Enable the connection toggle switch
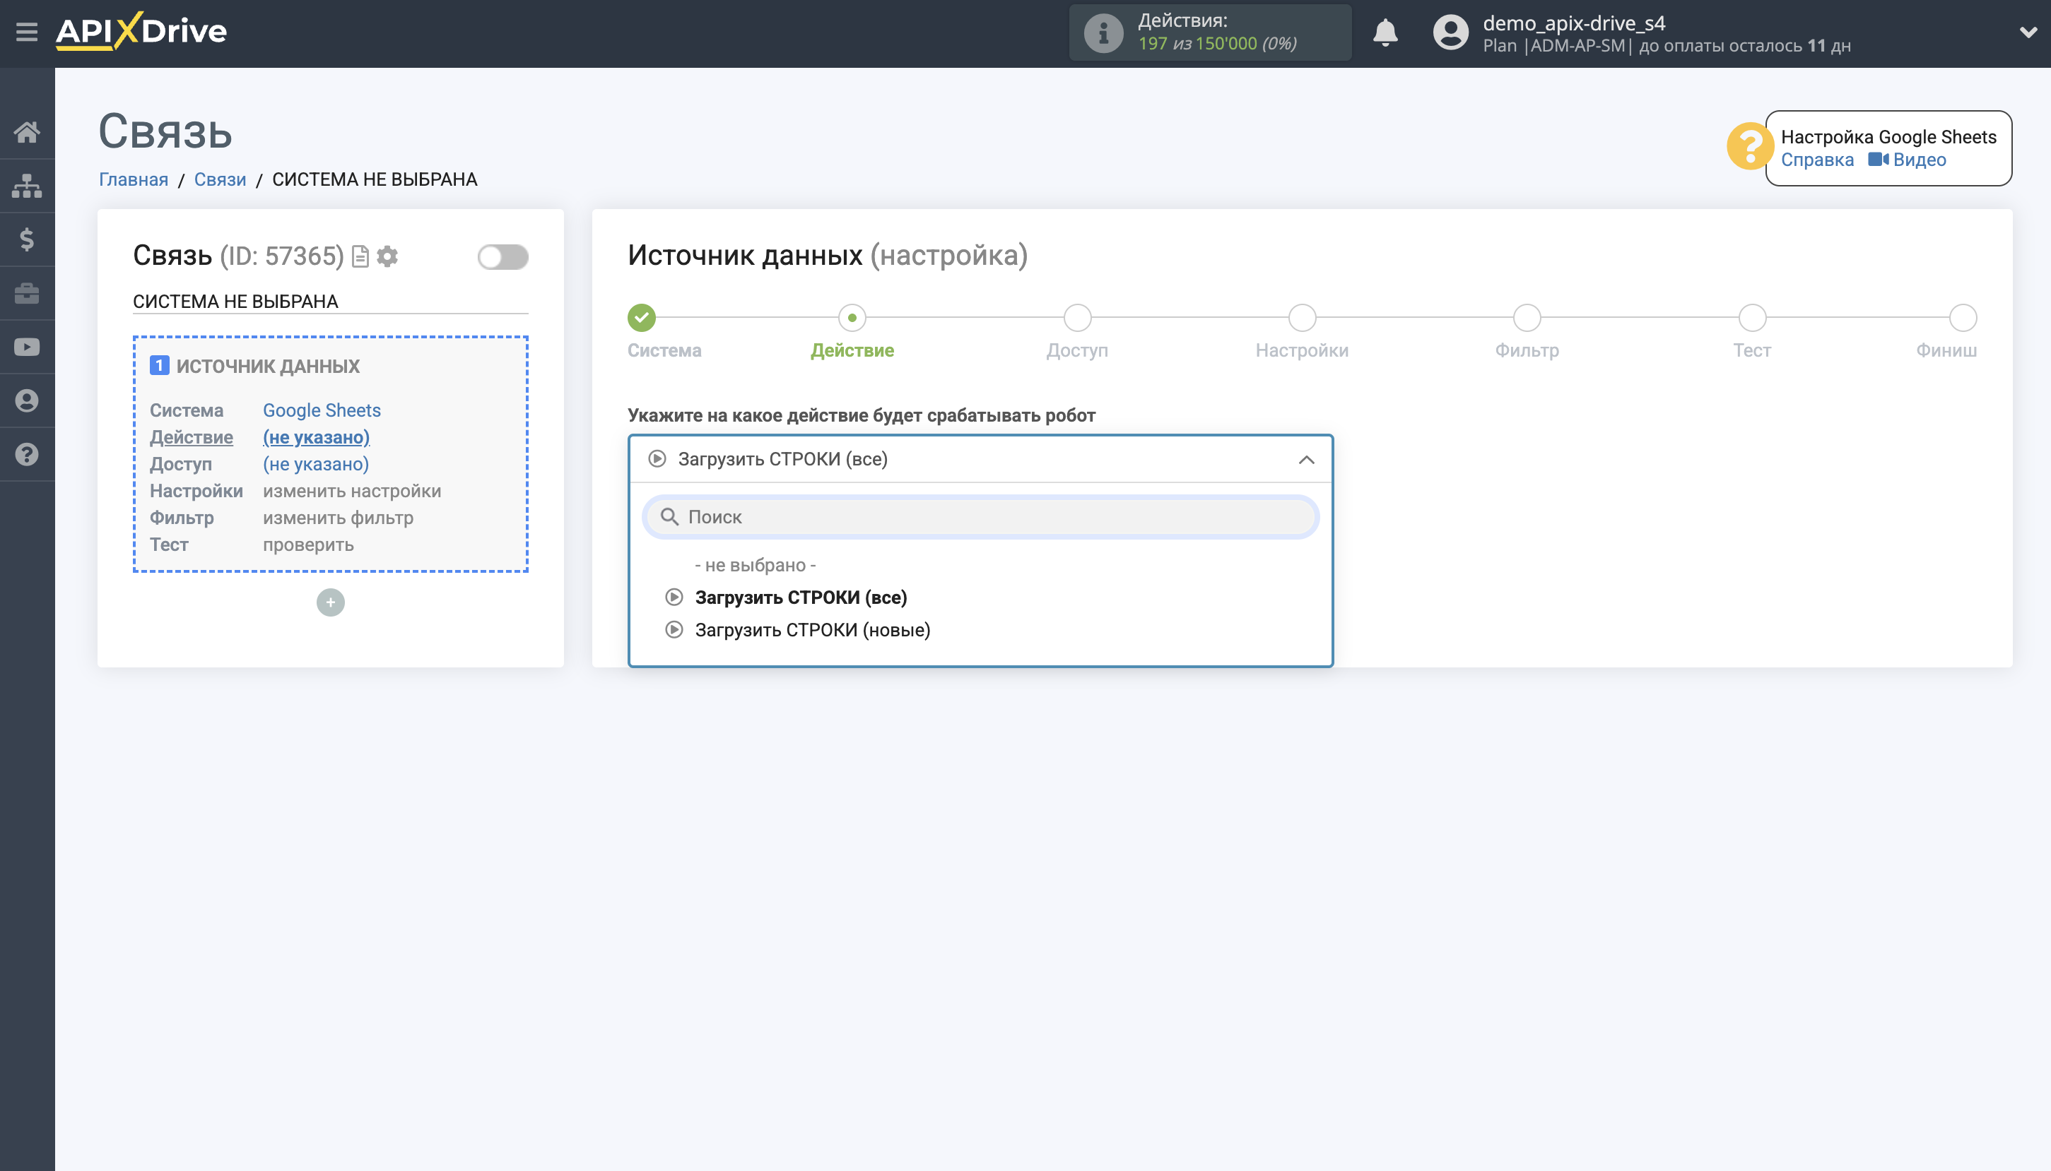 503,256
